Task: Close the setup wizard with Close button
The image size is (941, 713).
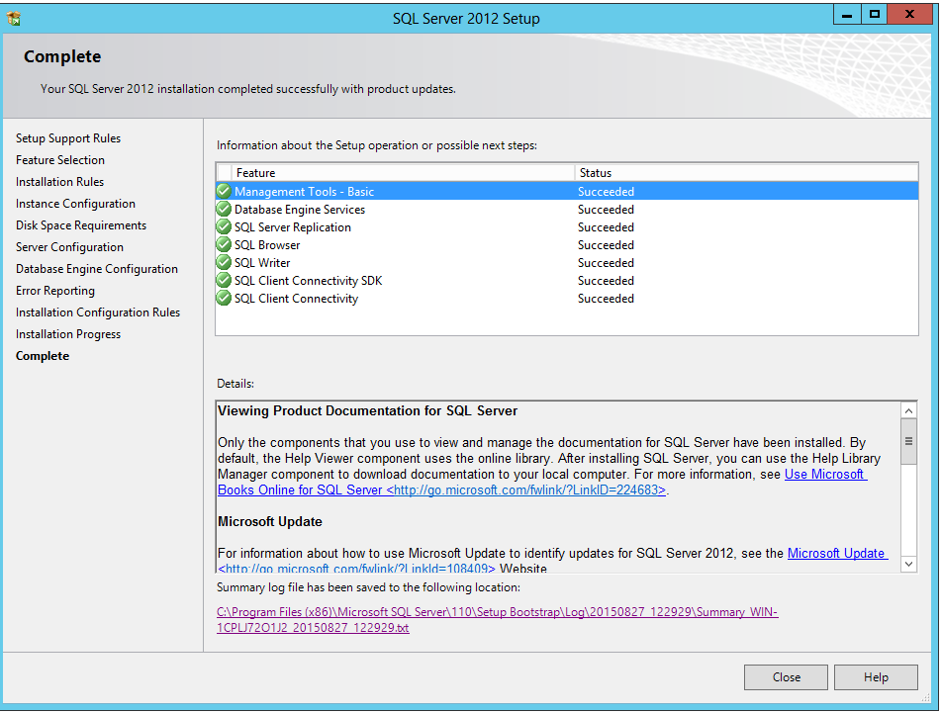Action: click(786, 677)
